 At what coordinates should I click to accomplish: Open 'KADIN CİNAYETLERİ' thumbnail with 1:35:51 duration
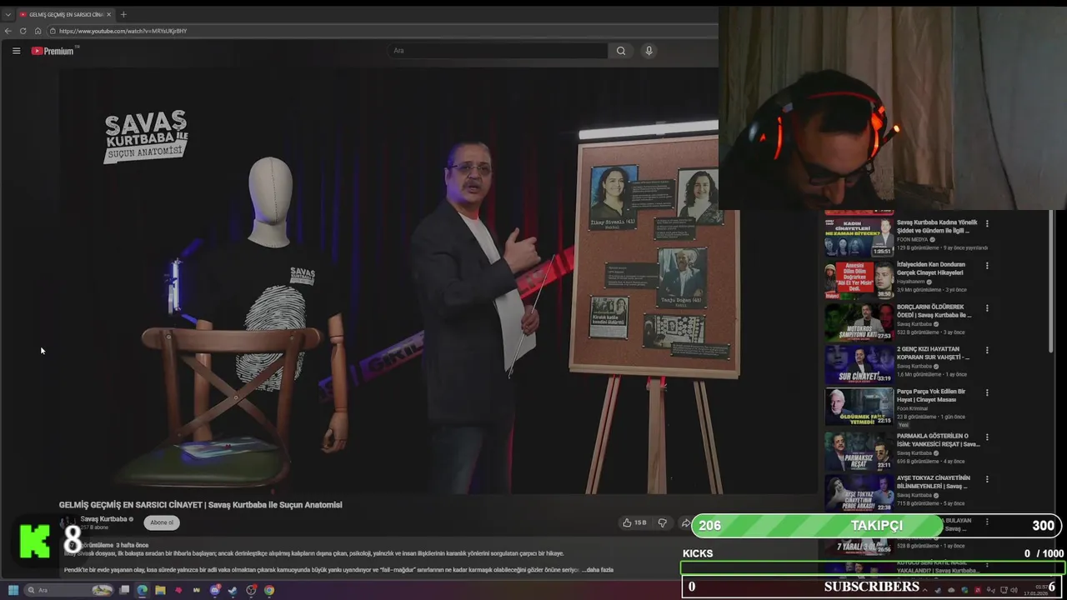[x=859, y=237]
